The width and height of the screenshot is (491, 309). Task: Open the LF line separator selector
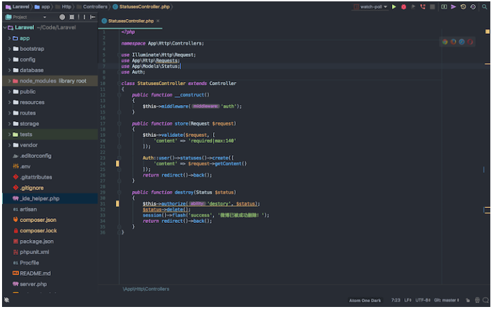(408, 300)
